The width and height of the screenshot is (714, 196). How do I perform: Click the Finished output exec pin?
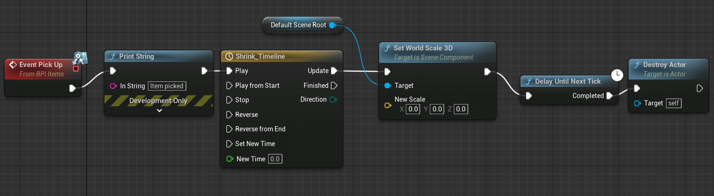[334, 86]
